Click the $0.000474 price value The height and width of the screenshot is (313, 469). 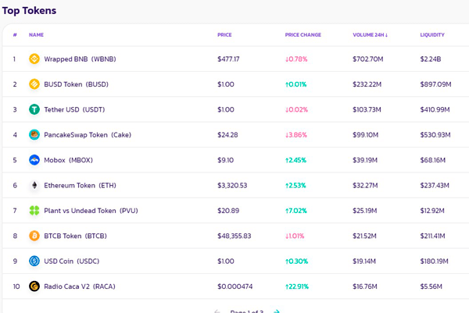pyautogui.click(x=234, y=286)
